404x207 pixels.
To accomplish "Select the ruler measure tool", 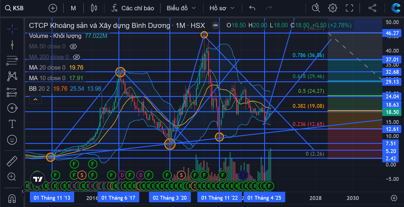I will click(x=12, y=161).
